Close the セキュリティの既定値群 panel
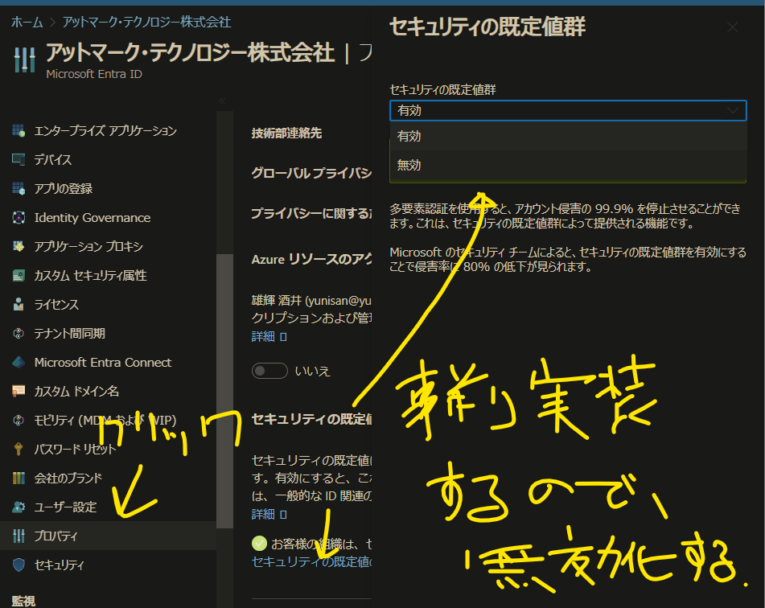The width and height of the screenshot is (765, 608). coord(732,27)
